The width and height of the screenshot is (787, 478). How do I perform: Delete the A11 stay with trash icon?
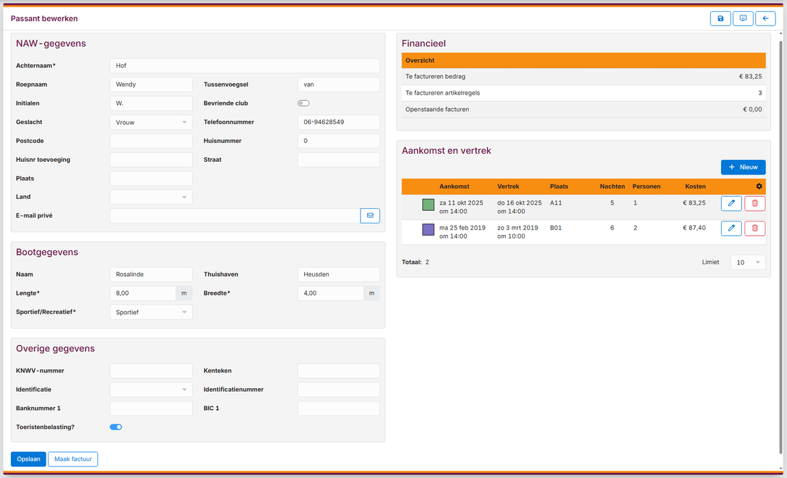(755, 203)
